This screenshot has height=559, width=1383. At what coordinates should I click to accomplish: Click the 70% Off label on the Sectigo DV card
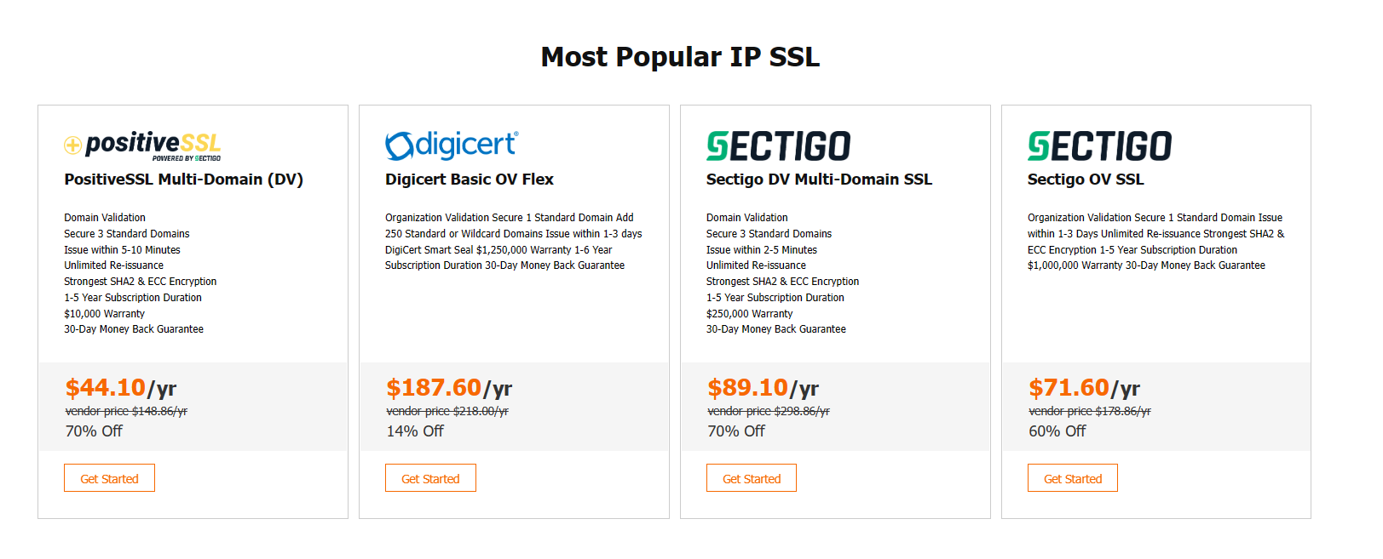734,431
